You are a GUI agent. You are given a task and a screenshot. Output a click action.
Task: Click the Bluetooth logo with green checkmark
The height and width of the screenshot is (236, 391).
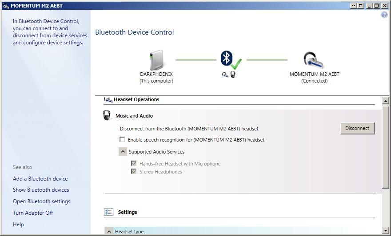[x=231, y=60]
